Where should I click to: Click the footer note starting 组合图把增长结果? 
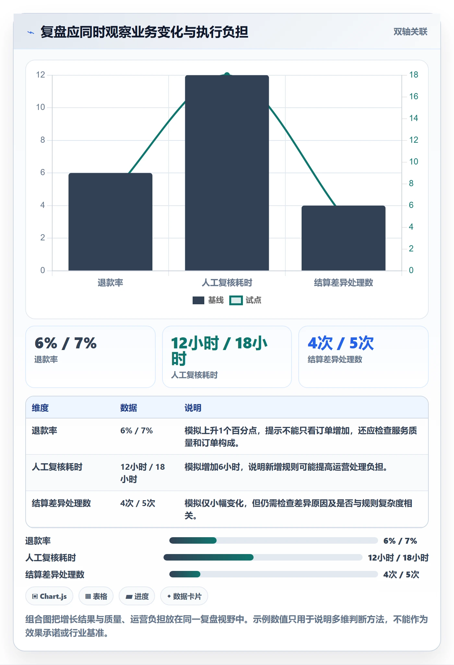tap(227, 626)
